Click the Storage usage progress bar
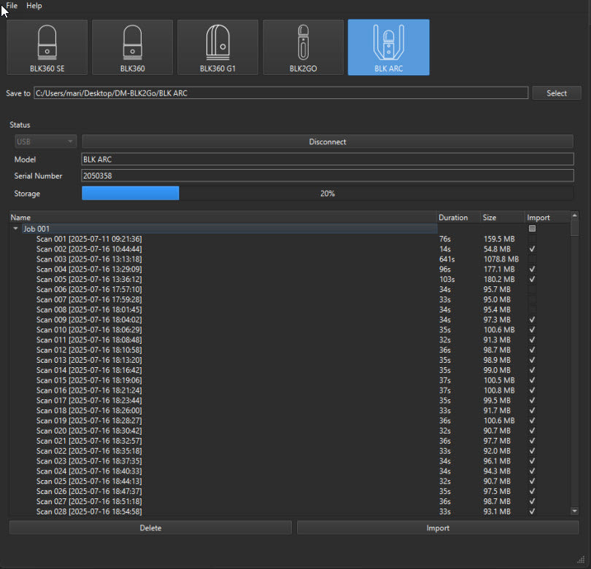 coord(327,193)
